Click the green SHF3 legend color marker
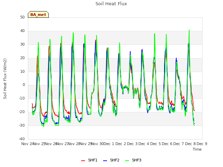Screen dimensions: 223x167 [x=127, y=161]
